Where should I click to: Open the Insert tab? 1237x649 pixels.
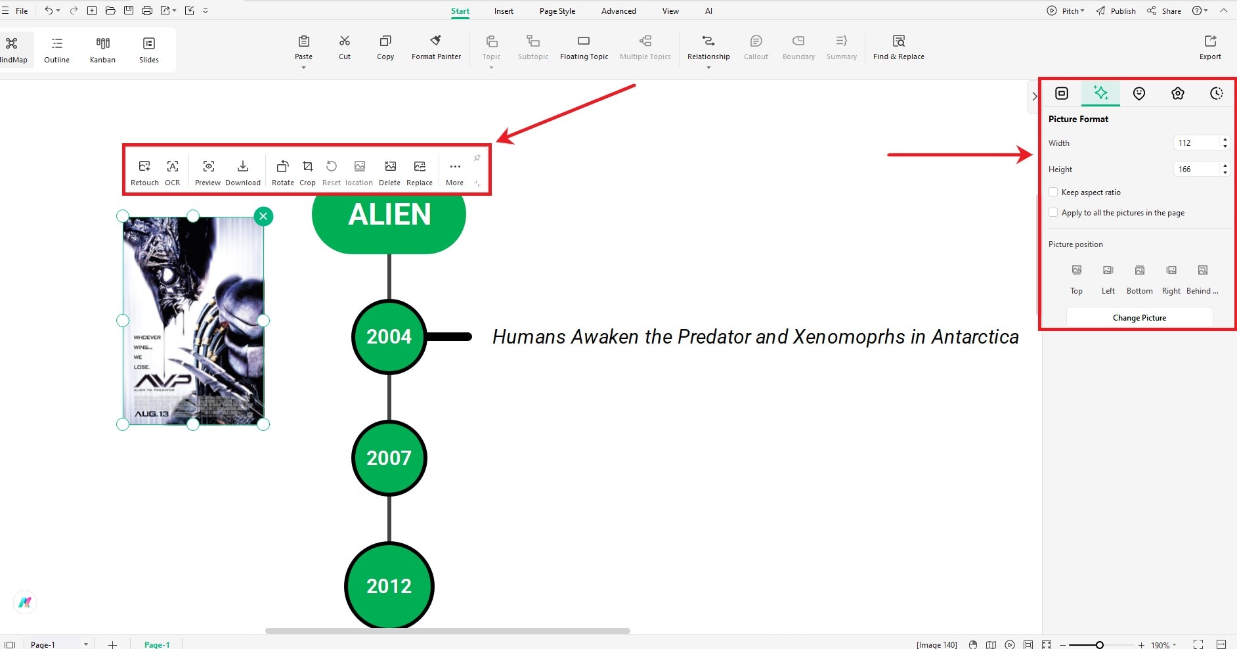(x=504, y=11)
